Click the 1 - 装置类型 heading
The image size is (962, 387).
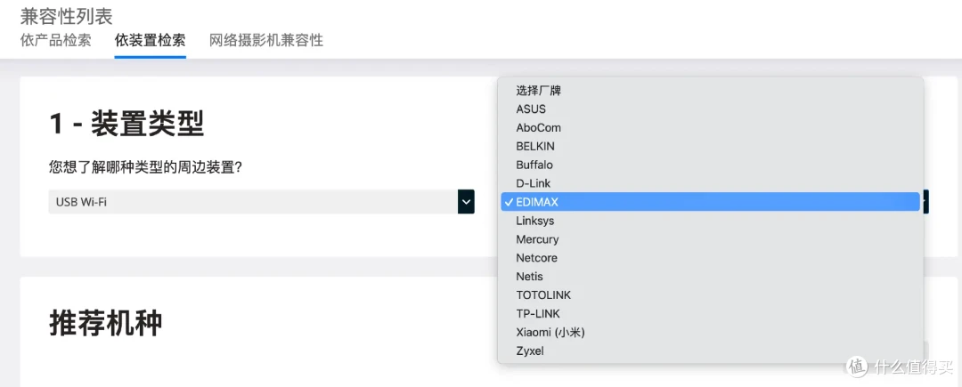[x=126, y=125]
